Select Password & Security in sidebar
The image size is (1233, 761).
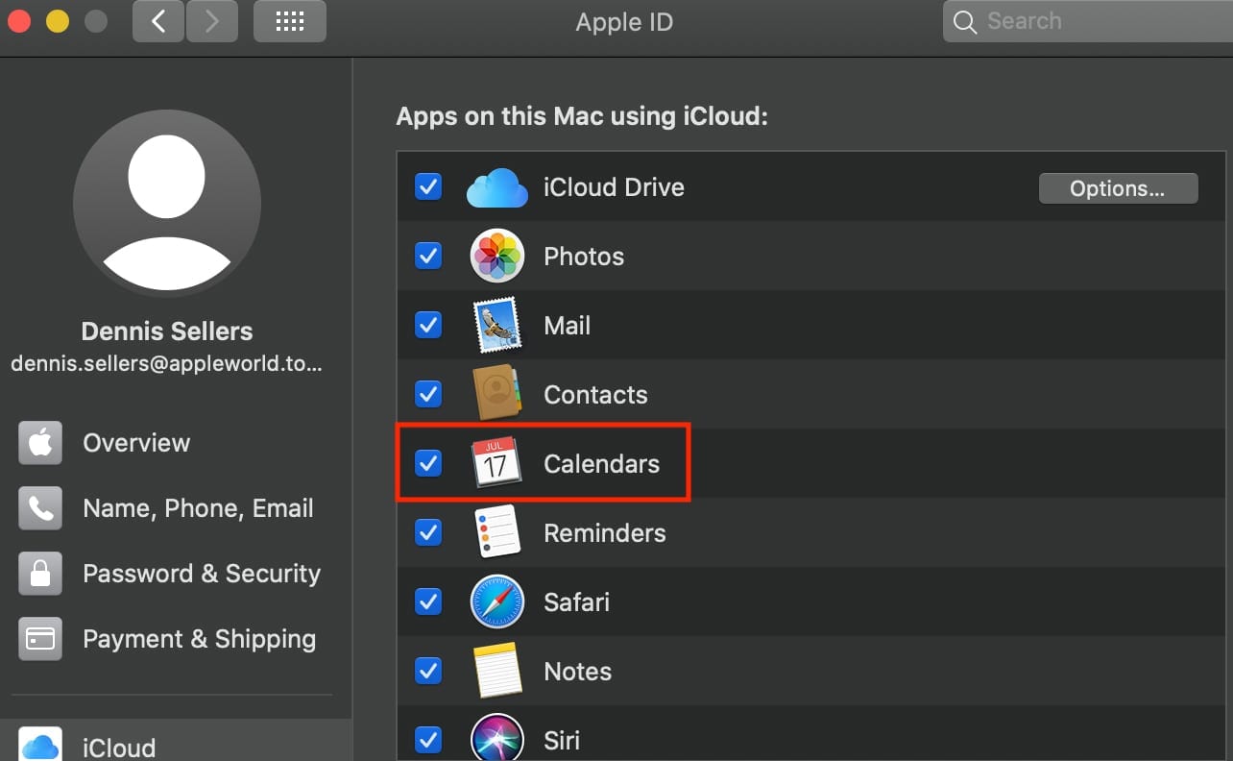202,574
